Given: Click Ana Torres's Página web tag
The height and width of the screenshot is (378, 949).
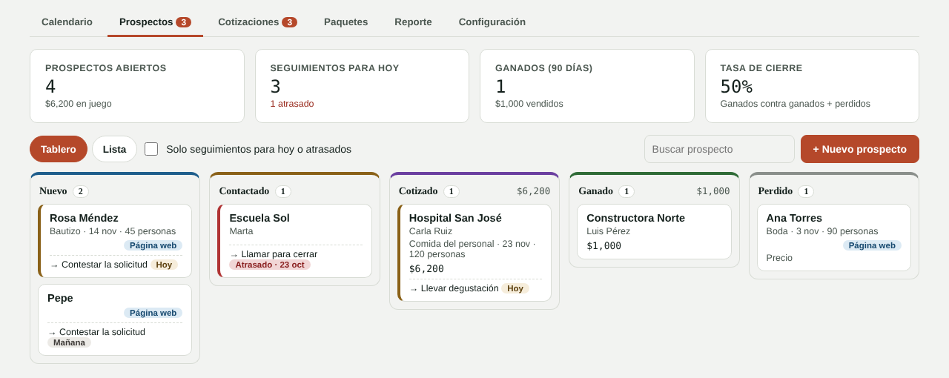Looking at the screenshot, I should tap(872, 245).
